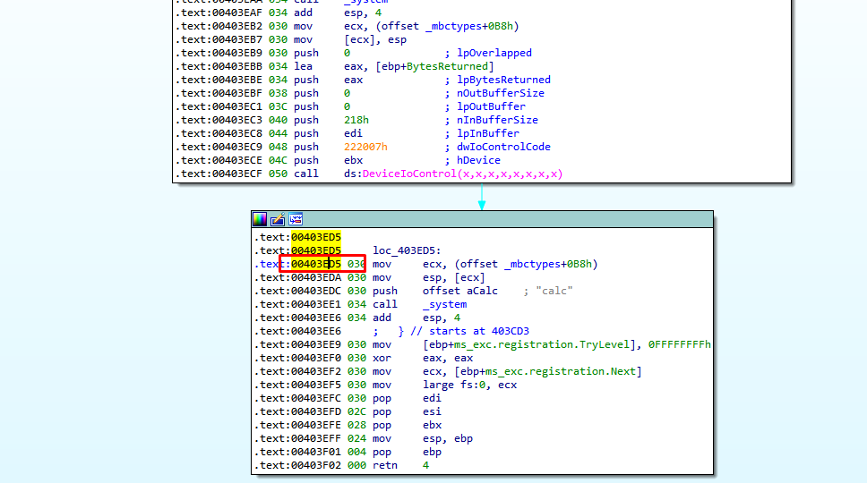Click the aCalc offset operand

click(x=470, y=291)
